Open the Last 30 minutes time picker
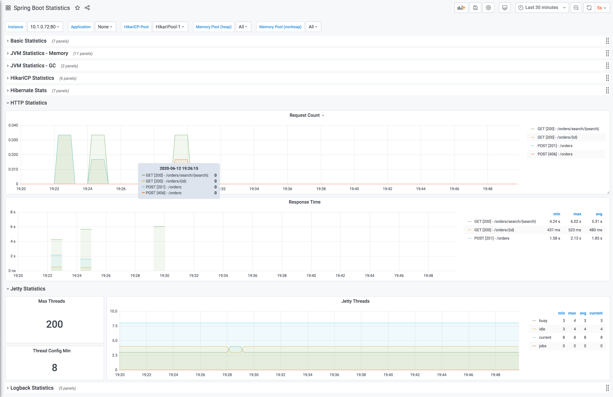 pos(542,8)
